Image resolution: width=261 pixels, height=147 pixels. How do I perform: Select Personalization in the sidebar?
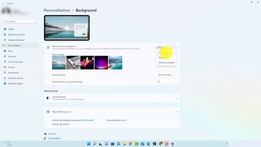[20, 45]
